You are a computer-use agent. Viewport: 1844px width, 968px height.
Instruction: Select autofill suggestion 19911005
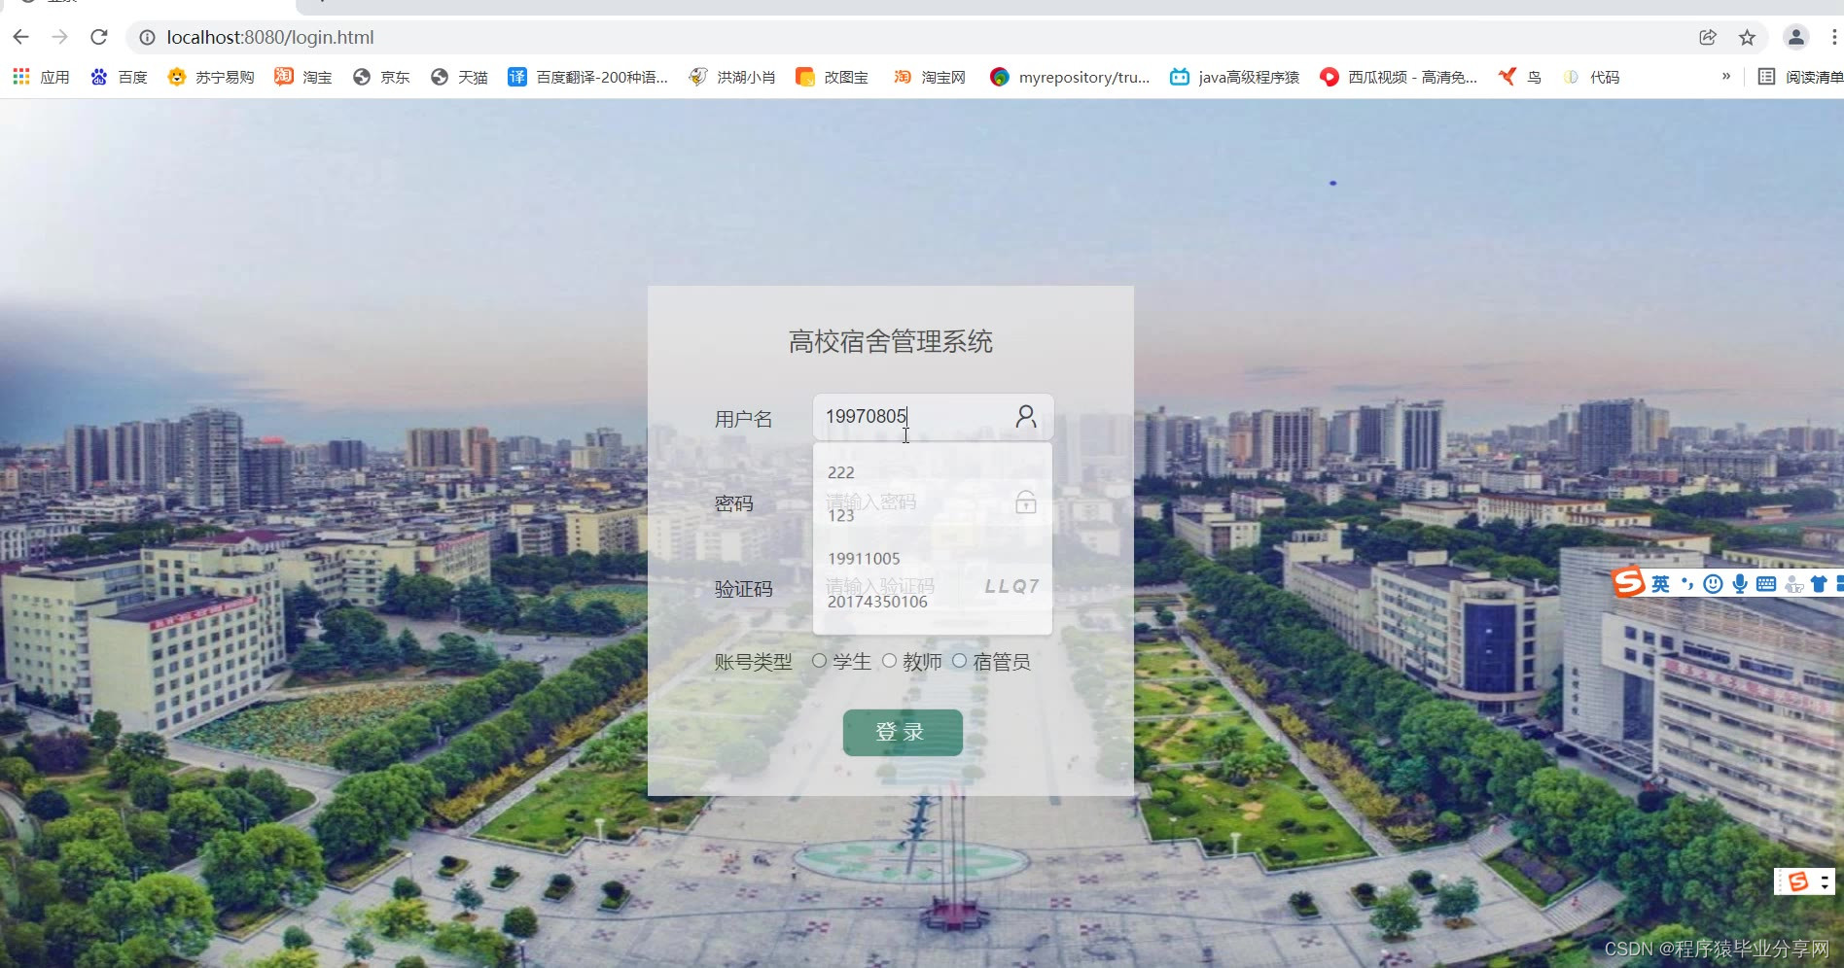pos(932,558)
